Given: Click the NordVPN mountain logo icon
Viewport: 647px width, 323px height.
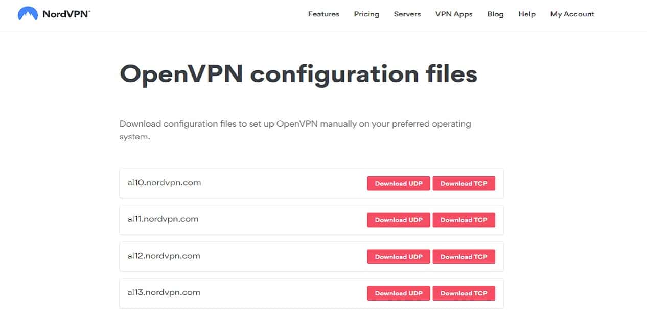Looking at the screenshot, I should pyautogui.click(x=28, y=14).
